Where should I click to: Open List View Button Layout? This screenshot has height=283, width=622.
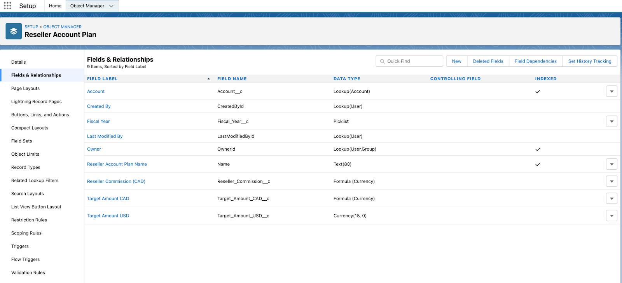coord(36,207)
